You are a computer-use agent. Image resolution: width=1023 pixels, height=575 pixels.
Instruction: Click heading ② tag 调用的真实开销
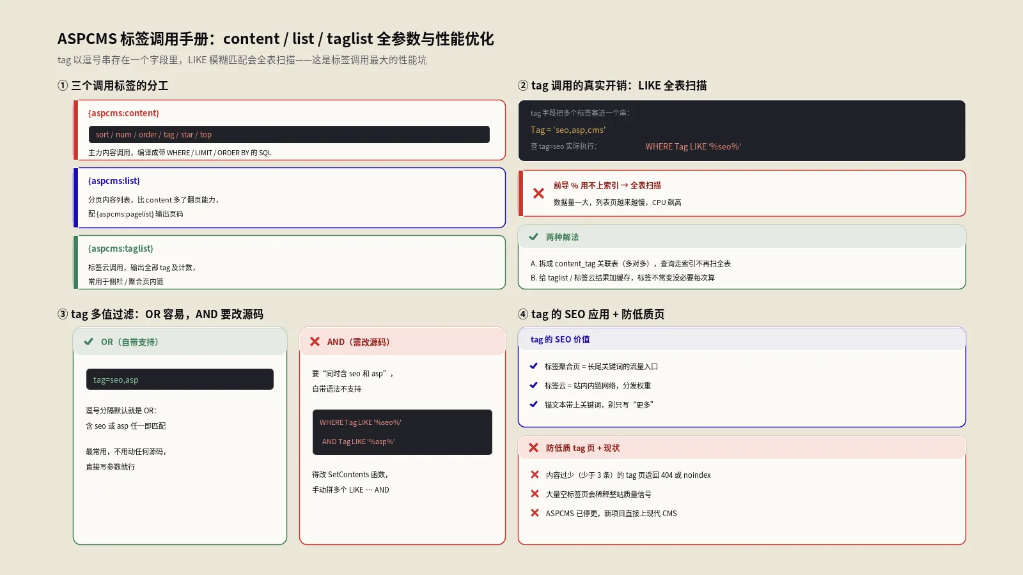[x=613, y=86]
